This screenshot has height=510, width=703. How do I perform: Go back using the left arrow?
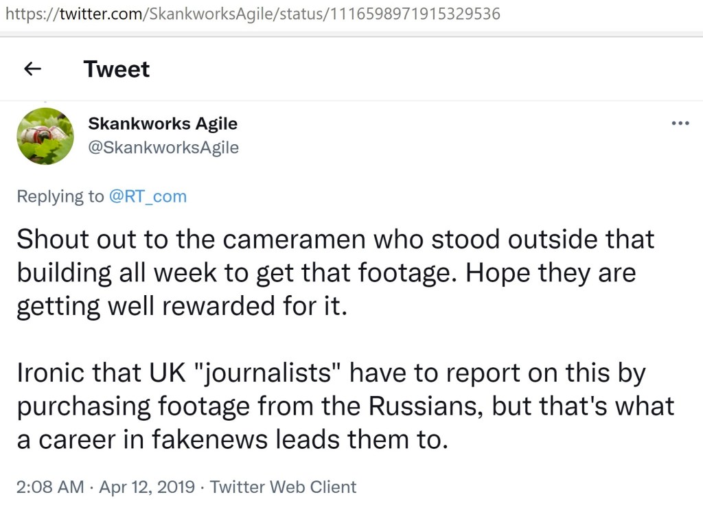[32, 69]
